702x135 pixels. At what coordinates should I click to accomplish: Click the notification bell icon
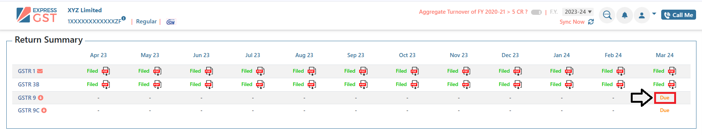click(624, 15)
